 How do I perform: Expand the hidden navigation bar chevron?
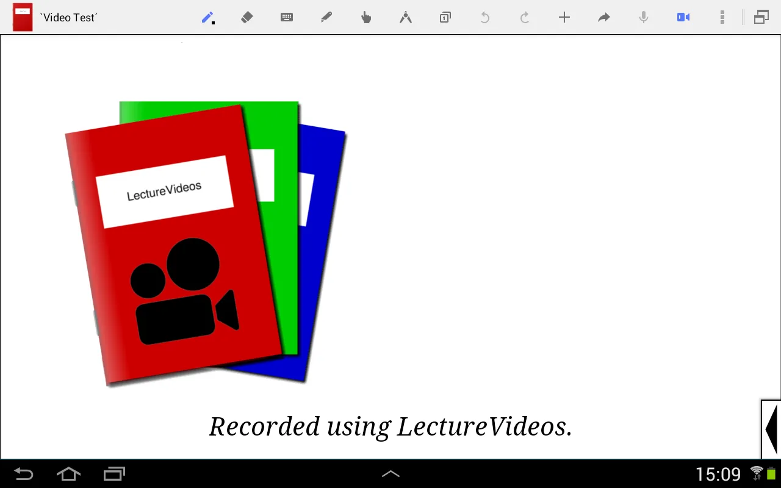390,473
